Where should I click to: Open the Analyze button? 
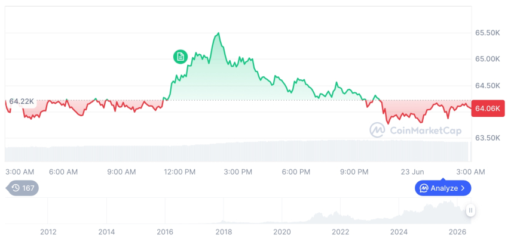443,188
